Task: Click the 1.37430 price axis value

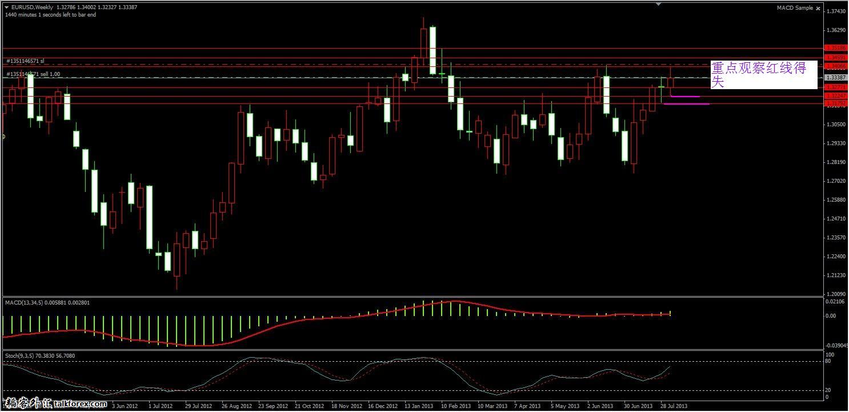Action: (837, 11)
